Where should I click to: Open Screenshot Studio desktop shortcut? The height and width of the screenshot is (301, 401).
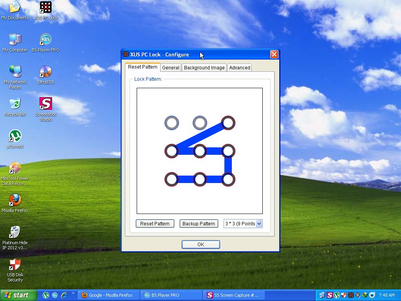click(x=46, y=104)
